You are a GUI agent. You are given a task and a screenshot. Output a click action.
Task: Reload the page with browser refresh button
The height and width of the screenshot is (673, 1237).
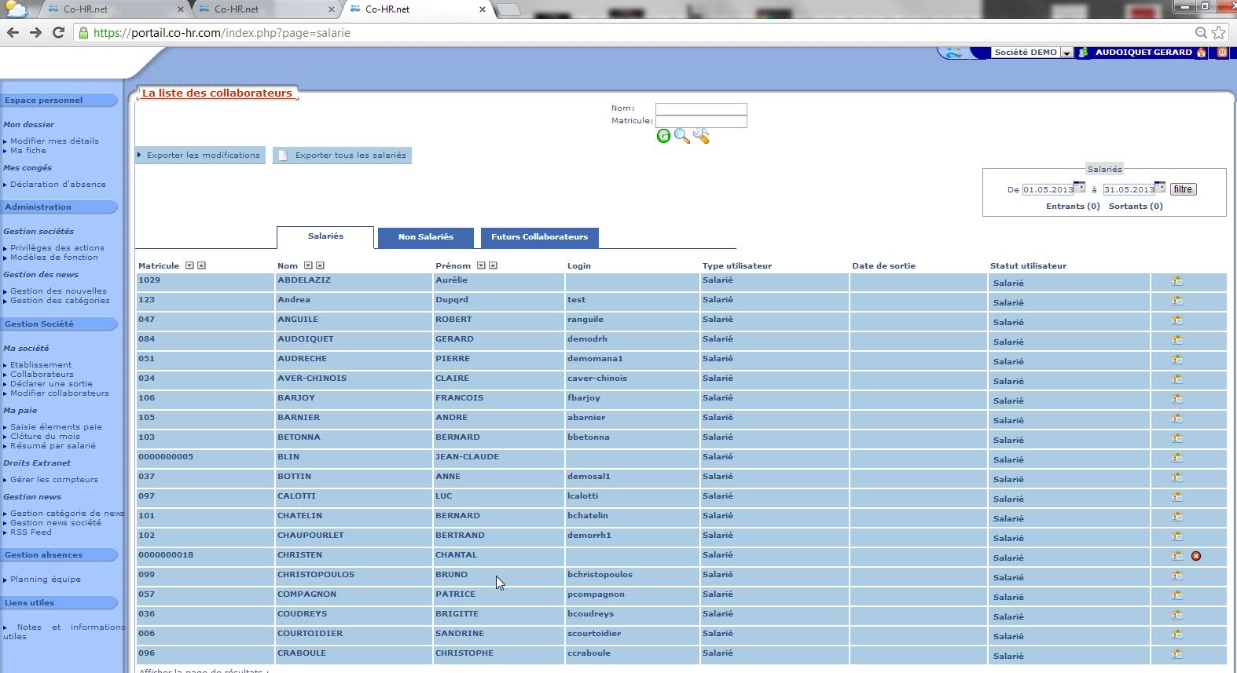pyautogui.click(x=58, y=32)
